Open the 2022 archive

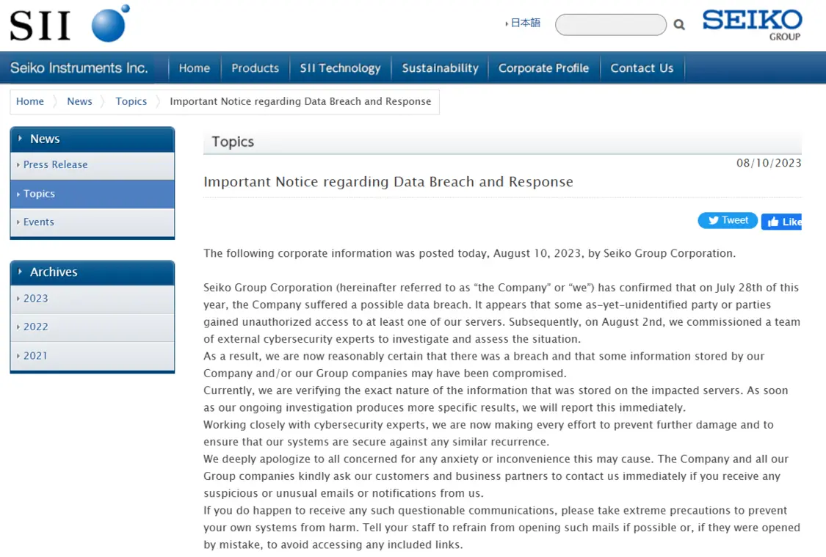pos(93,327)
